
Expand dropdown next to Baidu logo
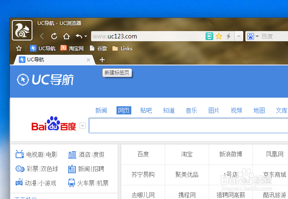(82, 126)
